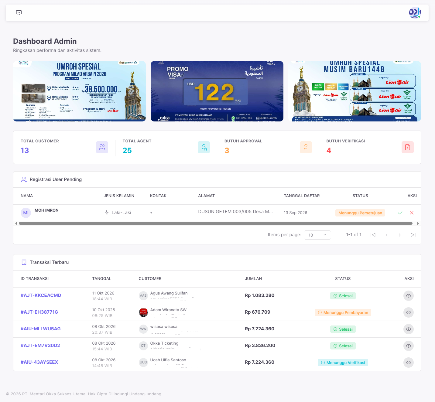The image size is (435, 402).
Task: Click Menunggu Pembayaran status badge
Action: [x=343, y=312]
